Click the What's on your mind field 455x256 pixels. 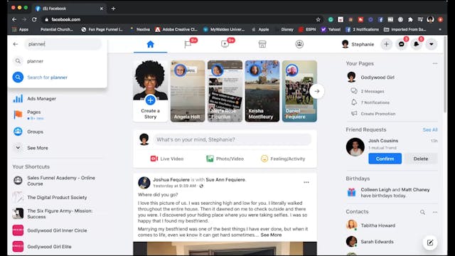click(232, 139)
